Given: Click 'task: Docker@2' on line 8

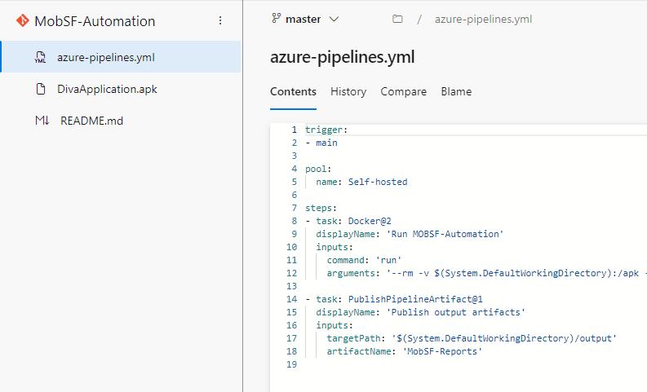Looking at the screenshot, I should point(353,221).
